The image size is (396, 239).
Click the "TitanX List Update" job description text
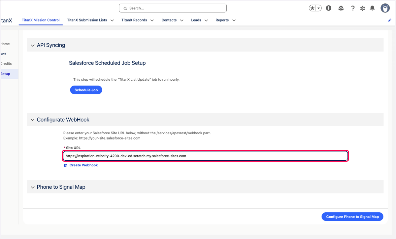pyautogui.click(x=126, y=80)
